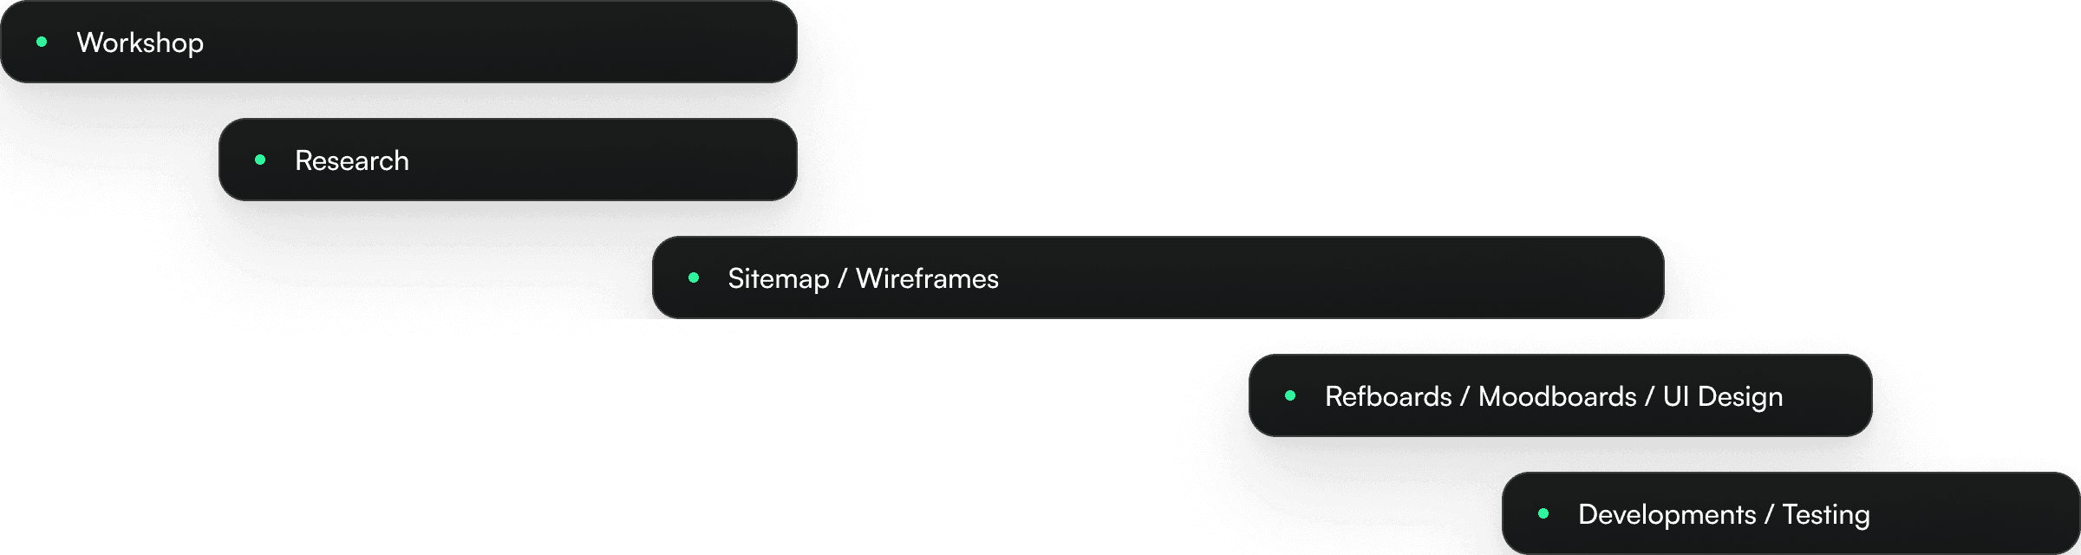
Task: Click the right end of Workshop bar
Action: point(780,42)
